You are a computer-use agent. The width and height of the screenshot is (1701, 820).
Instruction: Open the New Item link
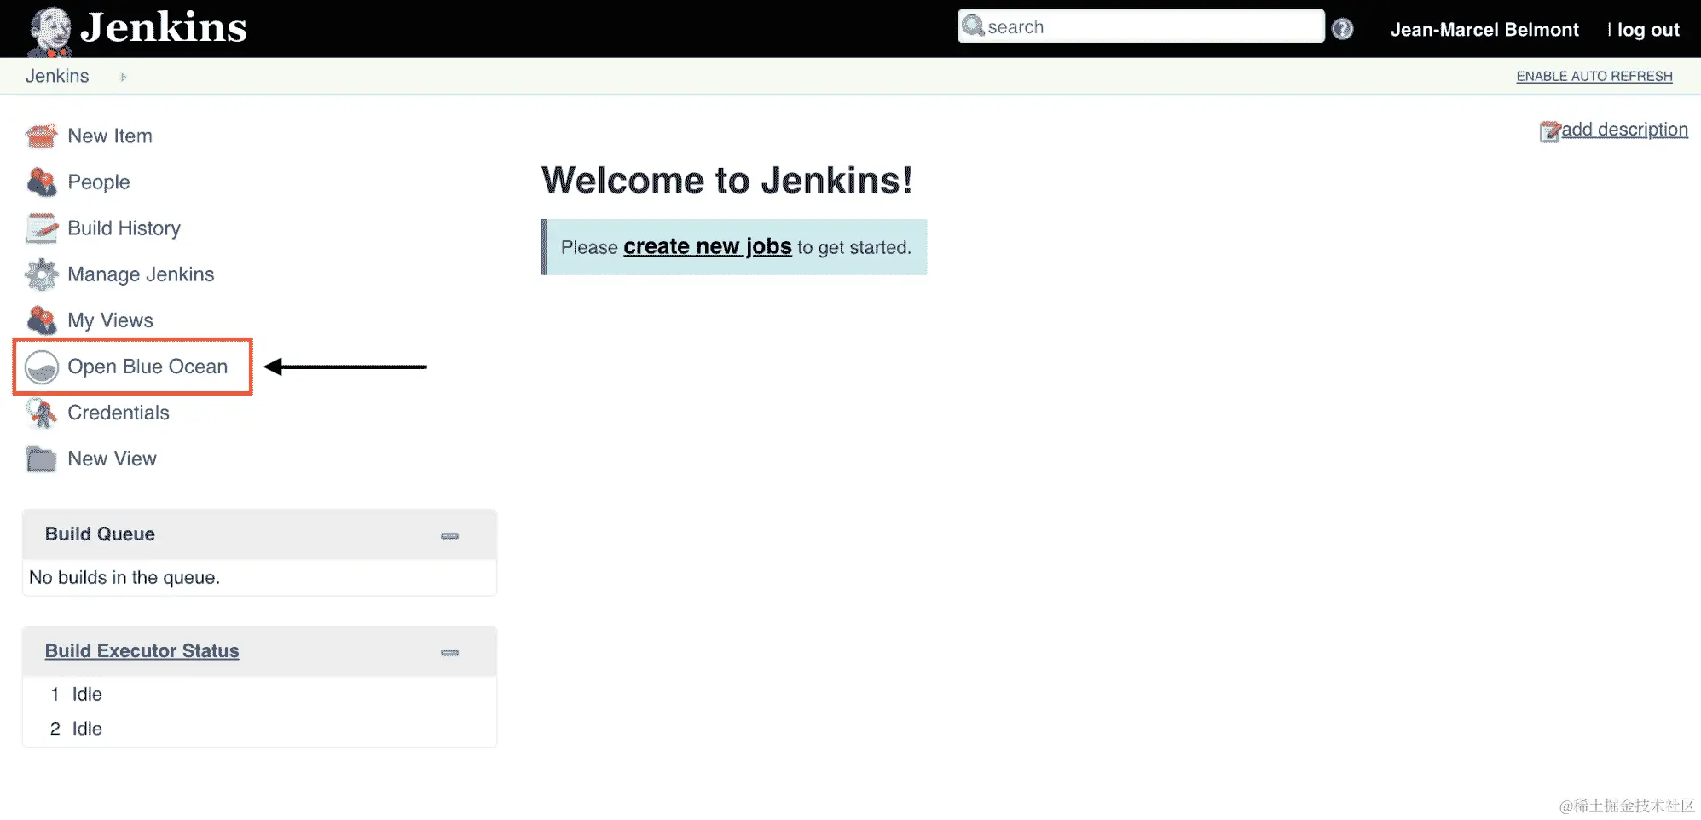[x=110, y=136]
